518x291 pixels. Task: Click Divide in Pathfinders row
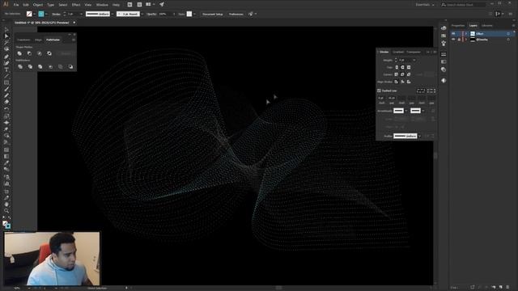20,66
